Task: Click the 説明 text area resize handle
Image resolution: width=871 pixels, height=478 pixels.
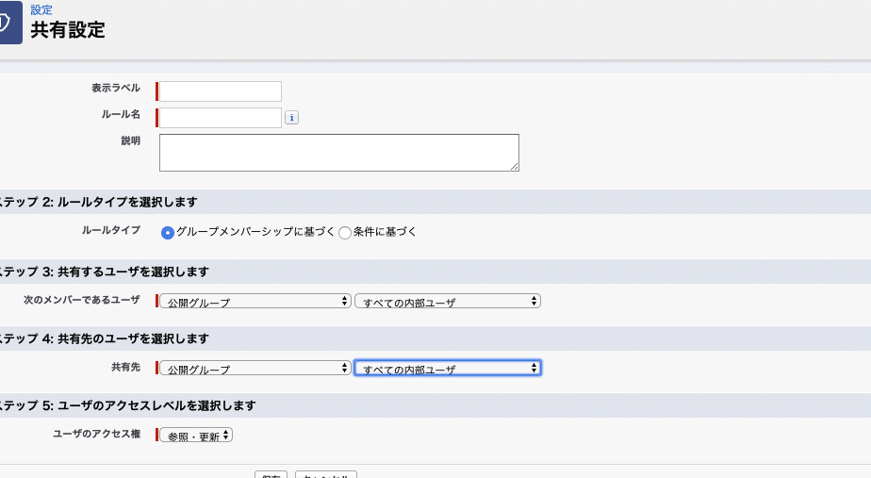Action: (x=514, y=166)
